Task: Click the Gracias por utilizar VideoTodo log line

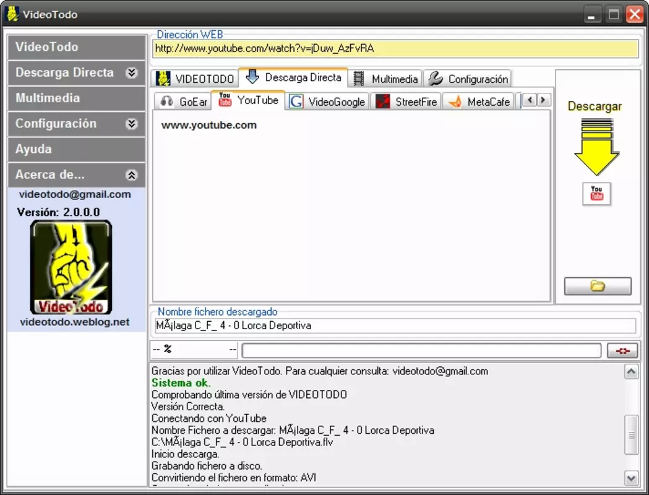Action: click(319, 371)
